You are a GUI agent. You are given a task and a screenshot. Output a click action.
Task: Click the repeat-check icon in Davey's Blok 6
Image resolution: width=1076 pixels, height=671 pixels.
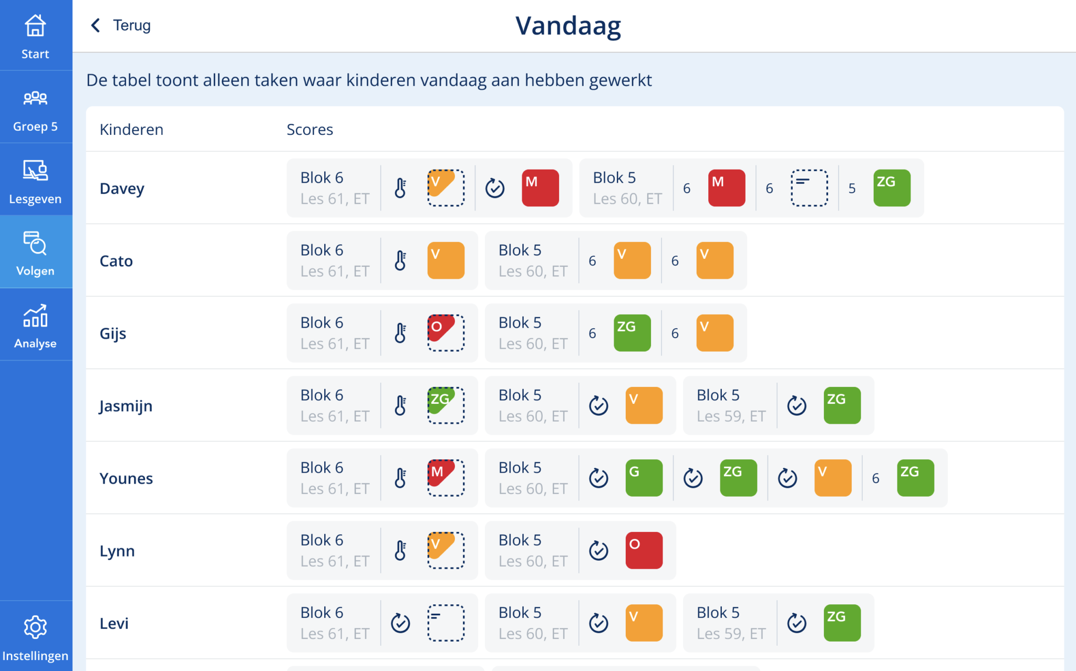495,188
